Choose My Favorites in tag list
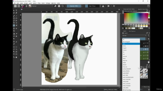 tap(131, 90)
